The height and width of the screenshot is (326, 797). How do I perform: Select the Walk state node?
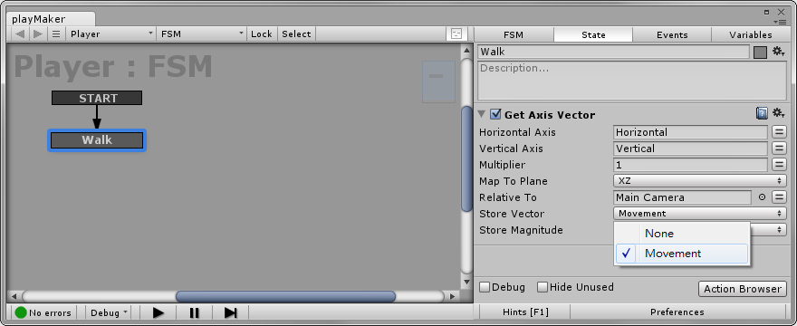(x=97, y=140)
